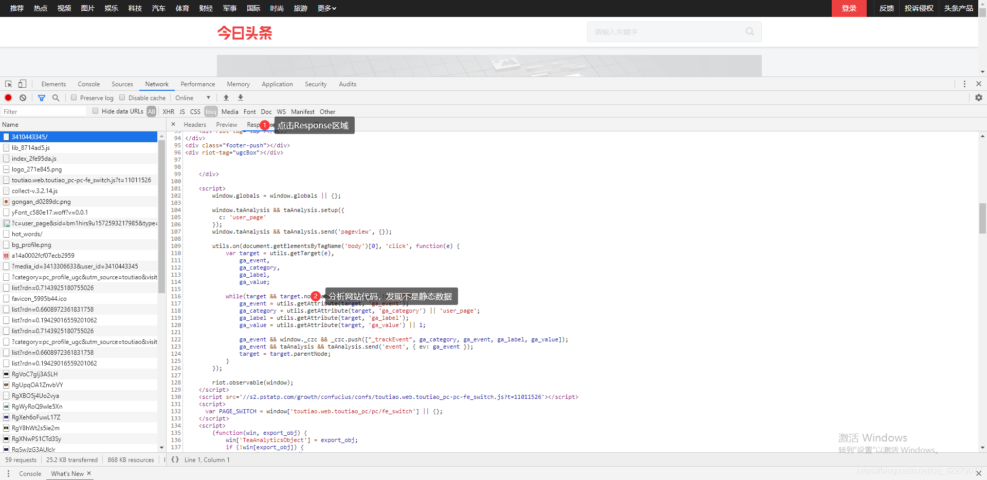This screenshot has width=987, height=480.
Task: Show the Headers tab of the request
Action: tap(195, 124)
